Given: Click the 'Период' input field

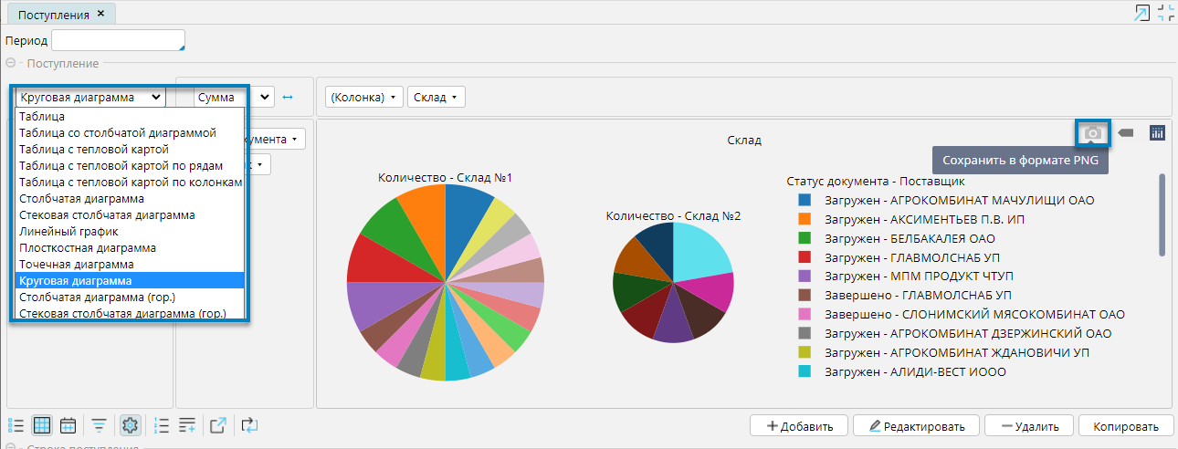Looking at the screenshot, I should point(118,40).
